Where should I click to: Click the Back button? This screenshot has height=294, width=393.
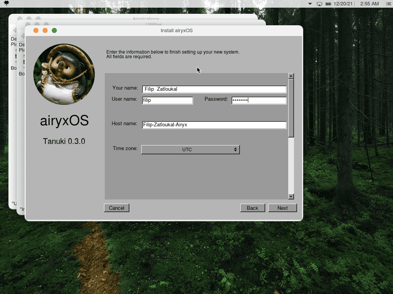pos(253,208)
